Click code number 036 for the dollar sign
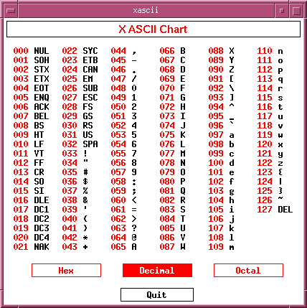 coord(70,182)
